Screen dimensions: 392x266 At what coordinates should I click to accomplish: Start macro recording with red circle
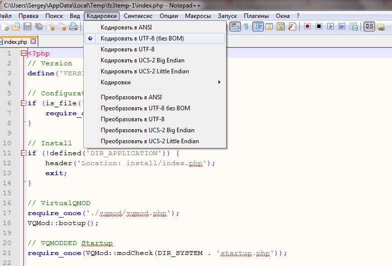pos(308,26)
